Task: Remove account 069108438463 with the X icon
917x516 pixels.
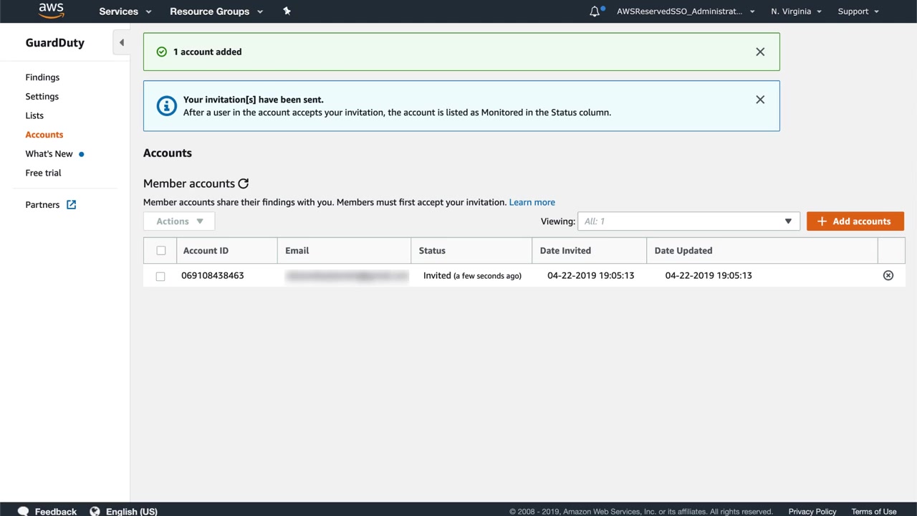Action: point(888,275)
